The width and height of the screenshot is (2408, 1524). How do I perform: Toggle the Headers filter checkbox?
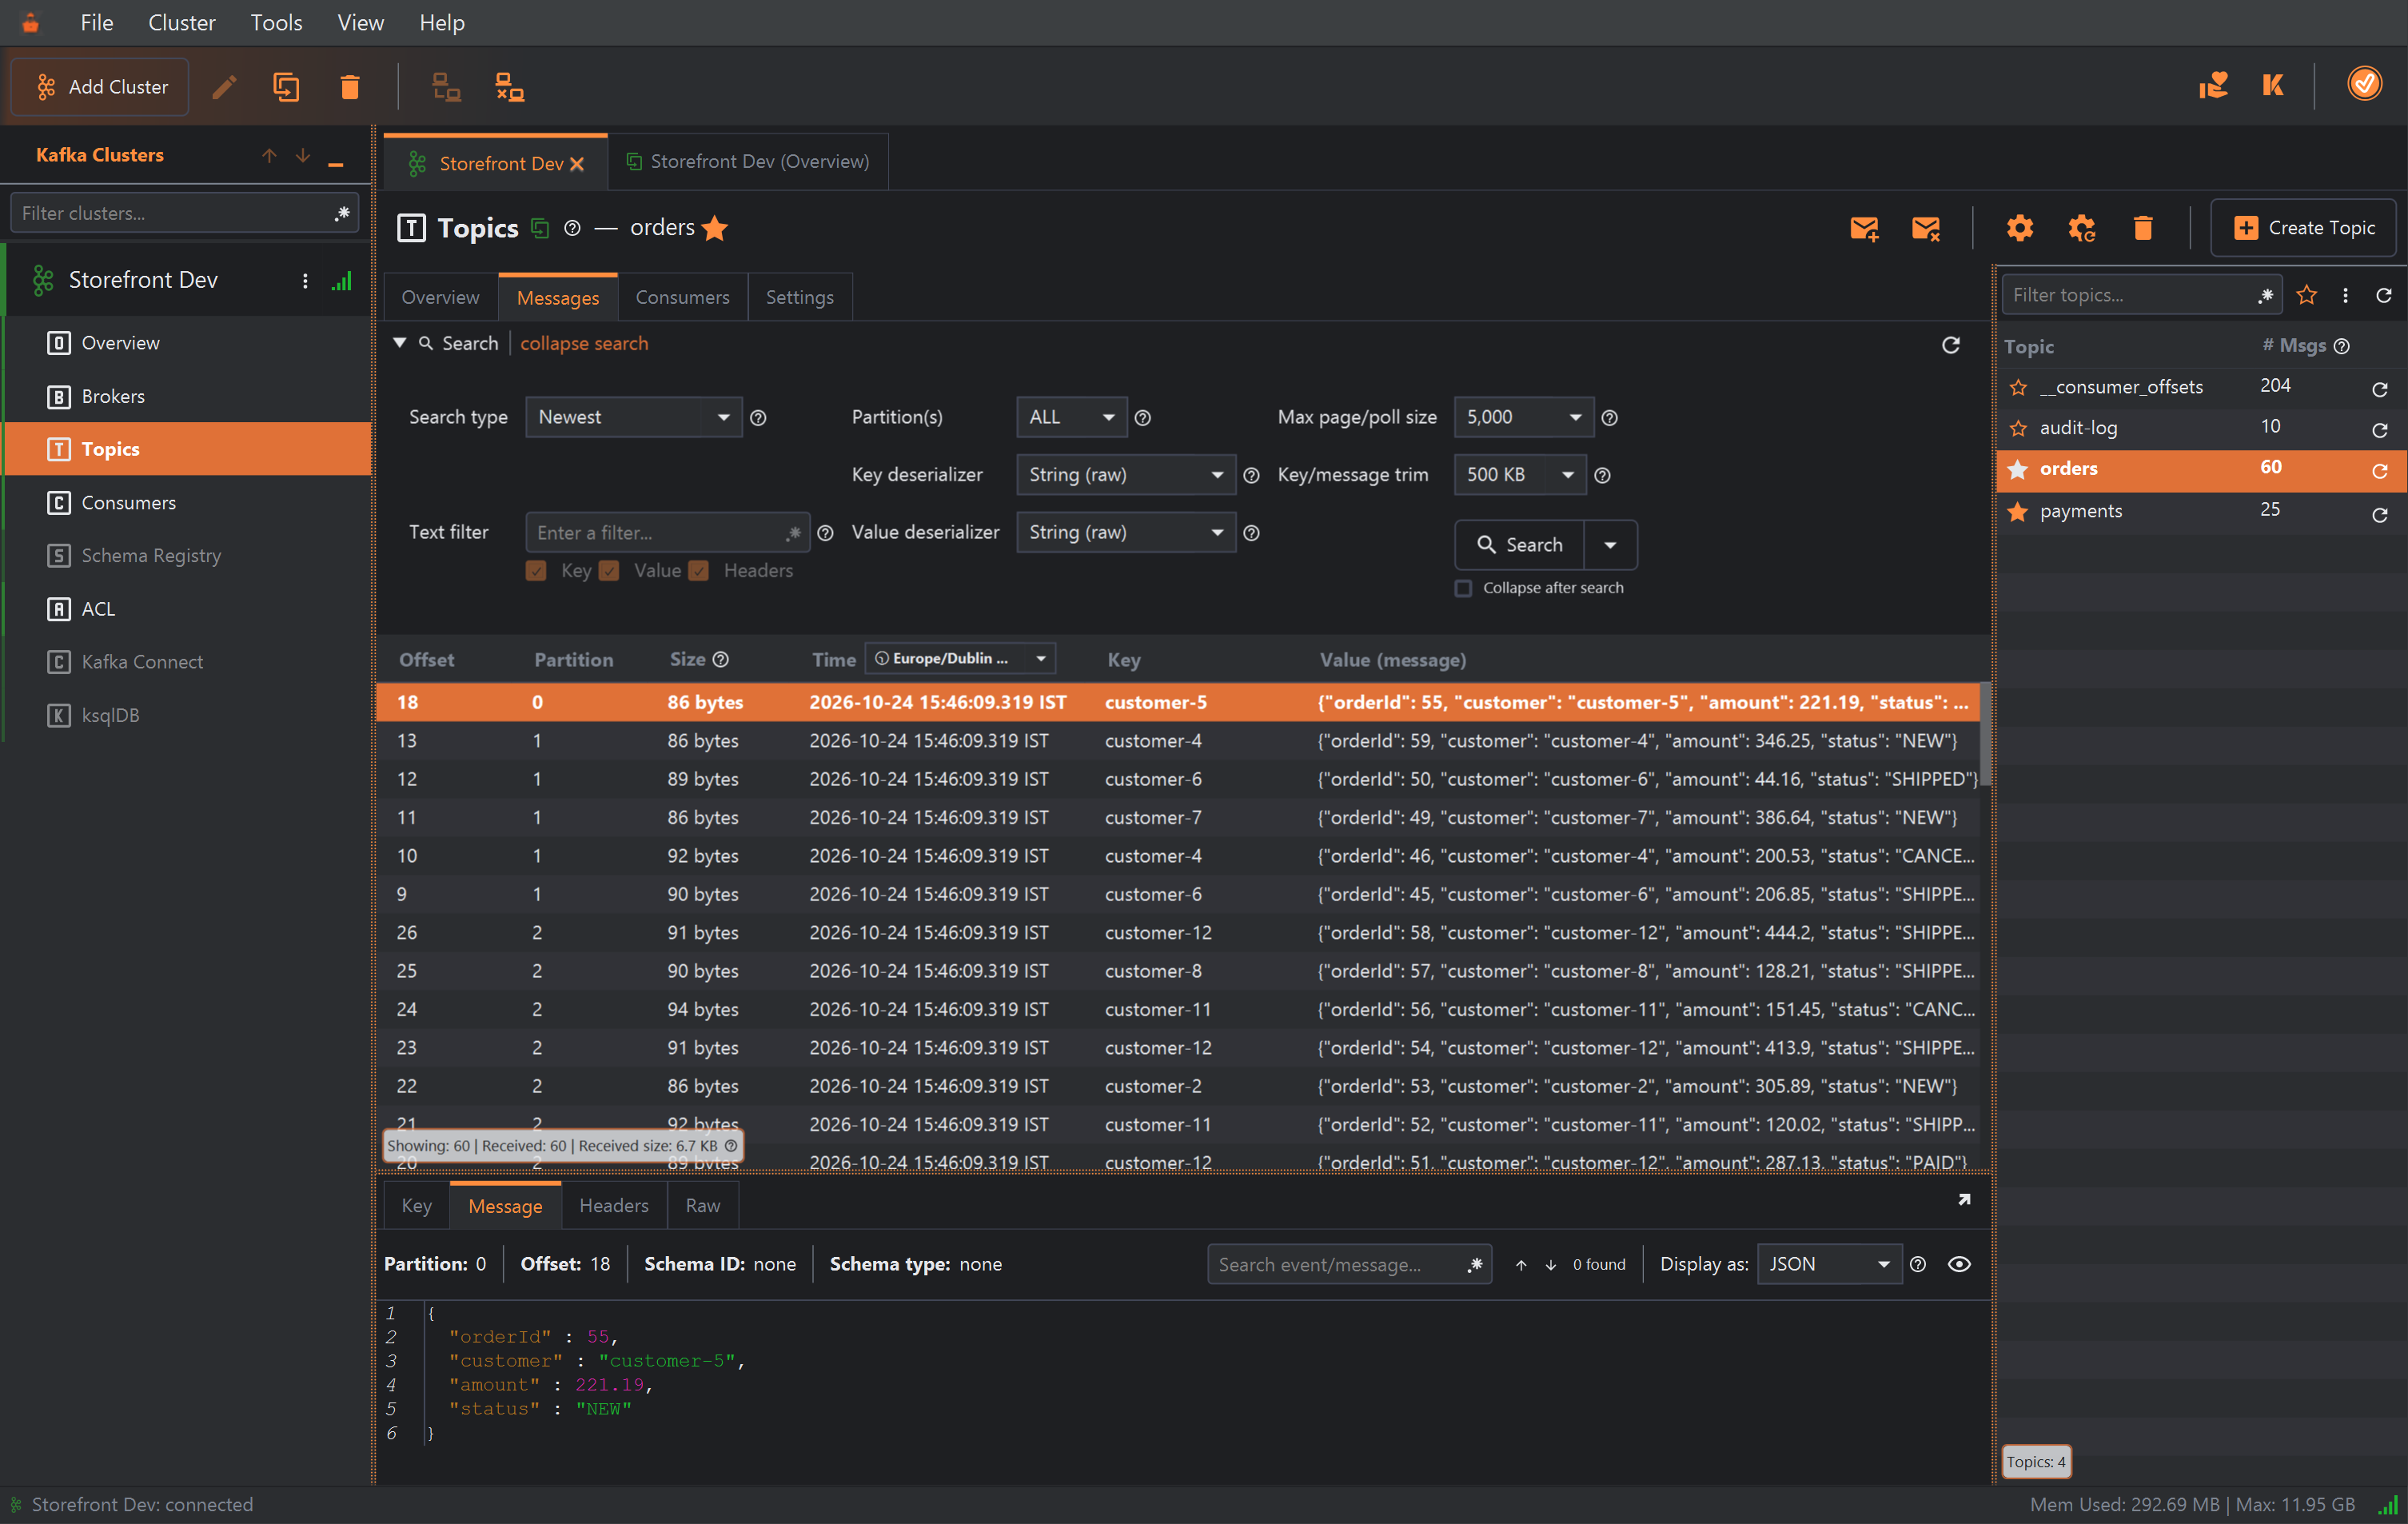click(699, 571)
